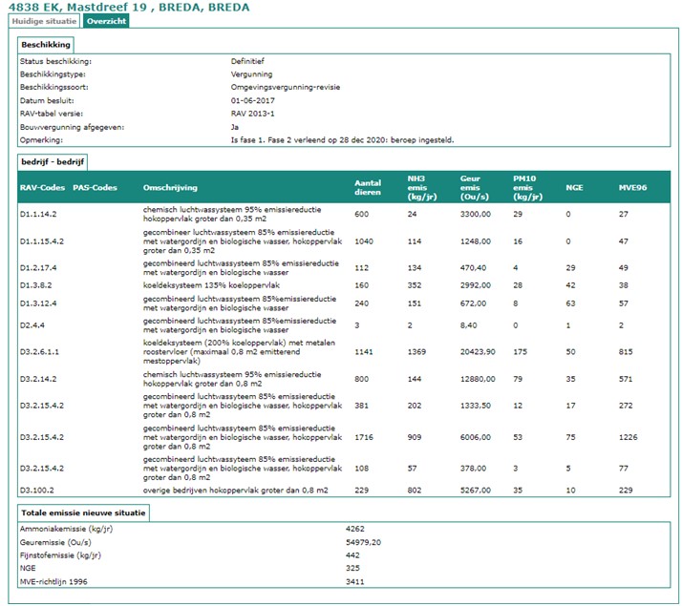Click the NGE column header

pyautogui.click(x=574, y=188)
